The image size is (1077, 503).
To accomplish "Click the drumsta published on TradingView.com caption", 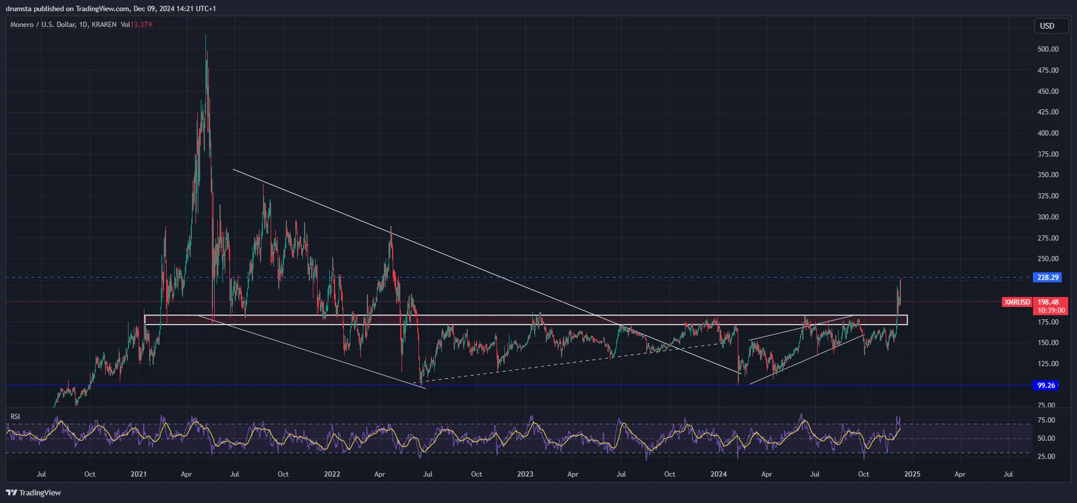I will 111,9.
